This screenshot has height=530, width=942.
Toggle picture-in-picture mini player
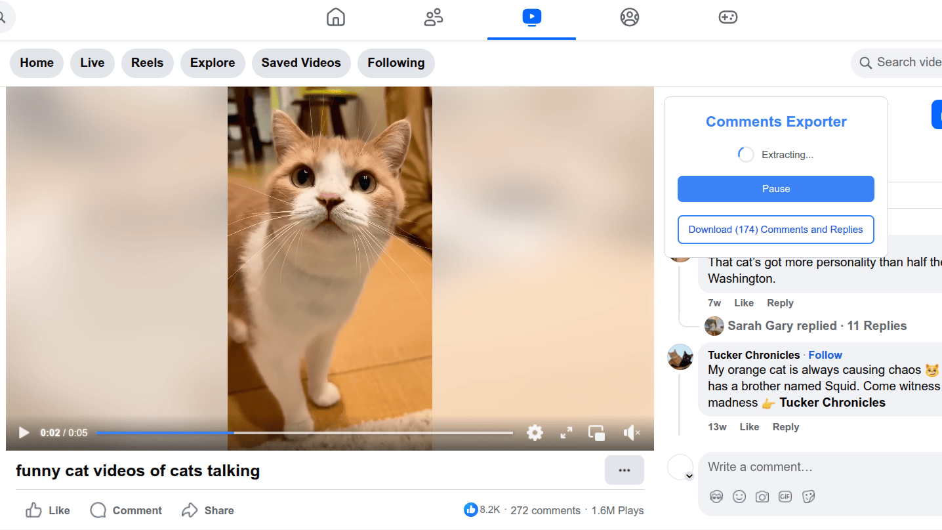[596, 433]
